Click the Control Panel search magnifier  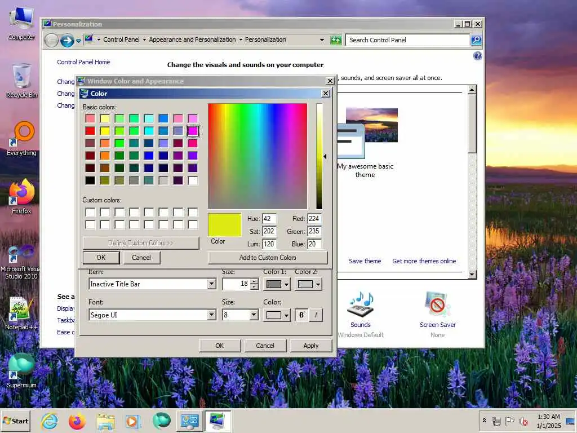tap(476, 40)
